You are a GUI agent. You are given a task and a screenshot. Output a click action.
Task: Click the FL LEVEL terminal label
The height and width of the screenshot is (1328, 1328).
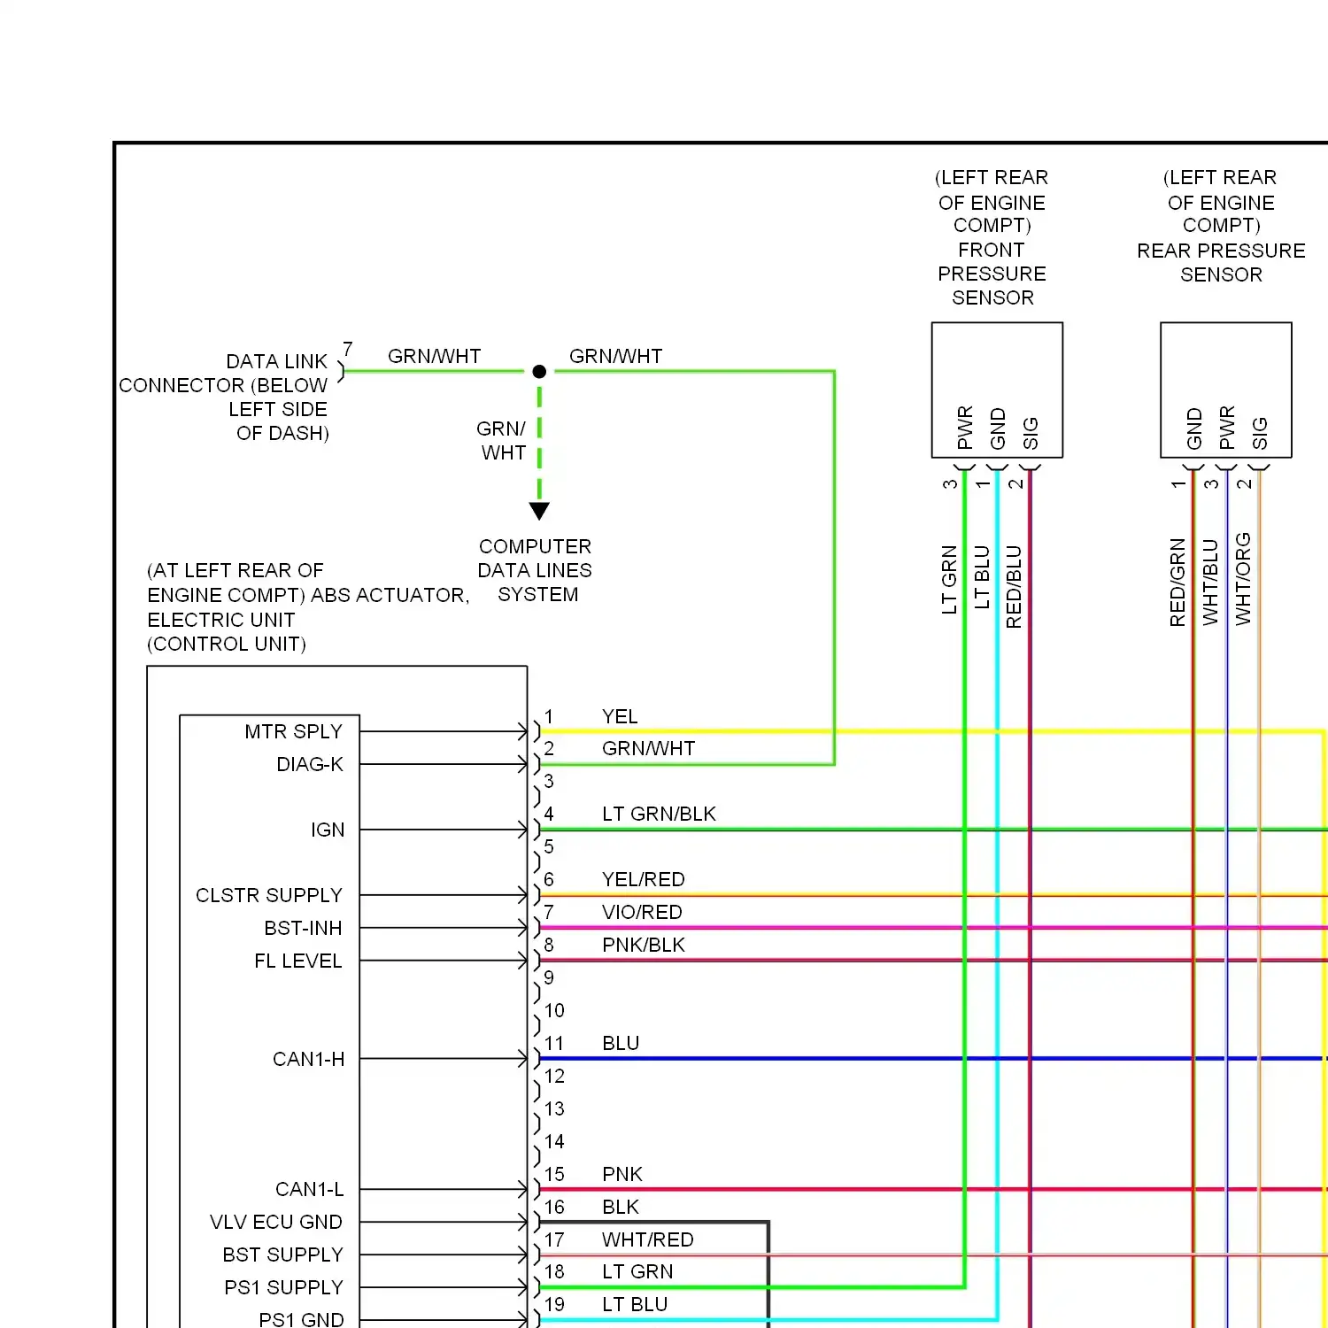[x=298, y=961]
